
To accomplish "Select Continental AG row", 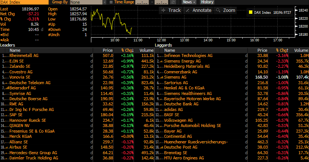I will click(x=232, y=136).
